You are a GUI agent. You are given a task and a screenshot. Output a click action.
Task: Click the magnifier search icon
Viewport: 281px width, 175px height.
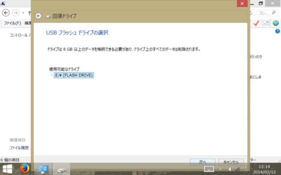point(274,13)
